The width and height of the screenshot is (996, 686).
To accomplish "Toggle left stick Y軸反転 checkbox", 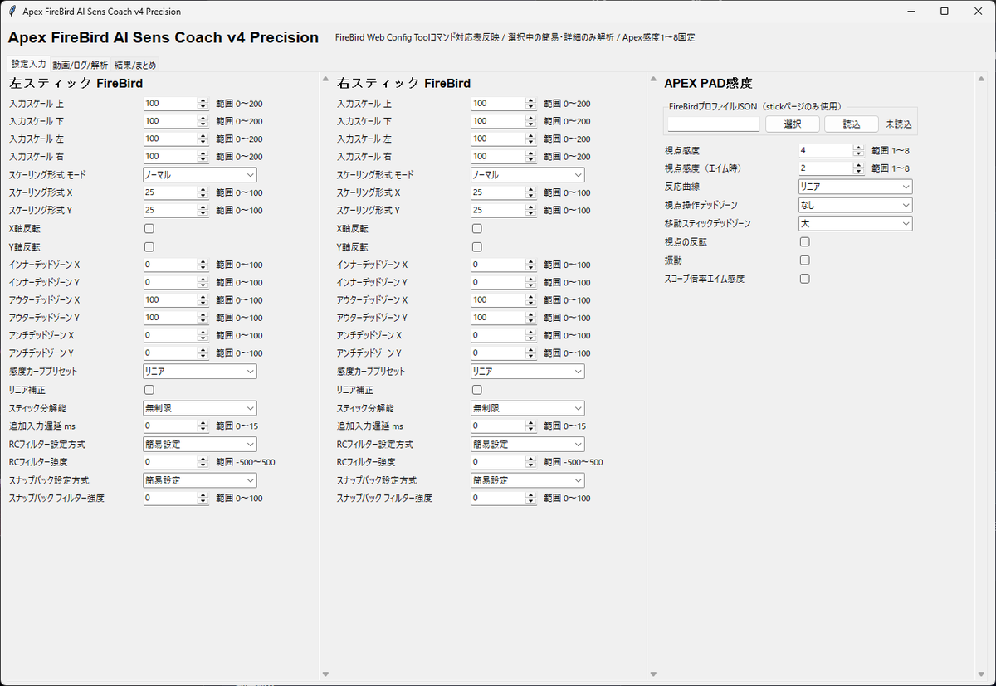I will (x=149, y=246).
